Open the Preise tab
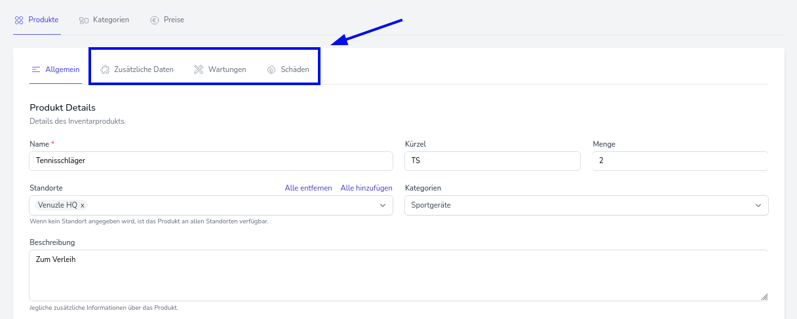 (x=174, y=20)
